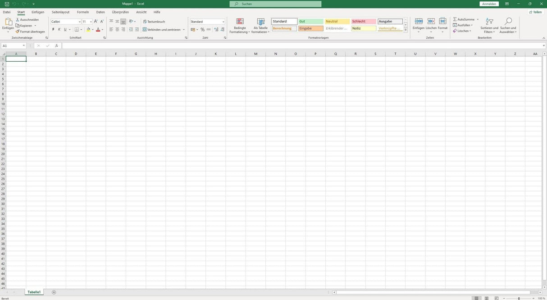Click the Suchen und Auswählen icon
The height and width of the screenshot is (300, 547).
point(508,25)
